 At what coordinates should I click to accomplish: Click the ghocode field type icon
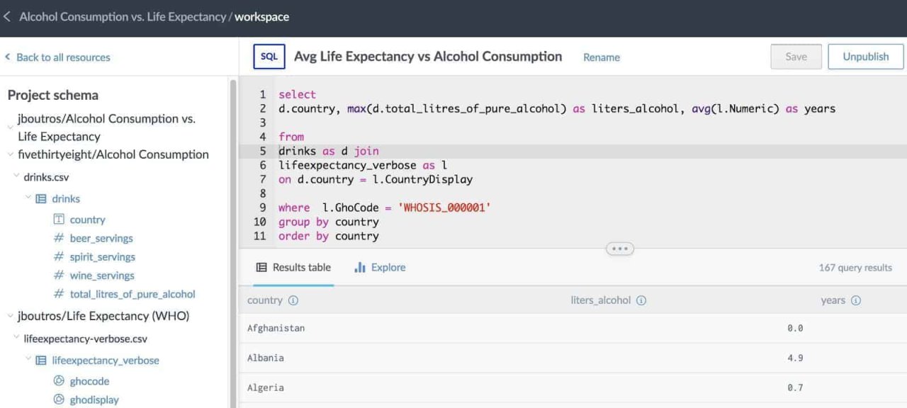click(x=59, y=381)
